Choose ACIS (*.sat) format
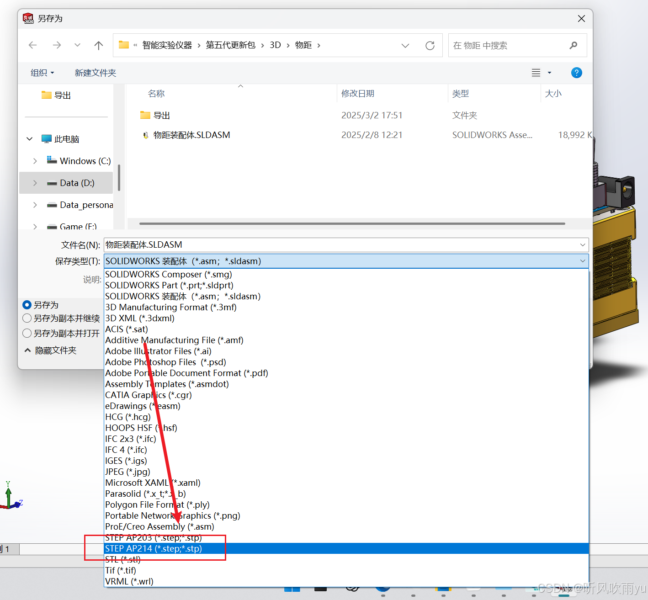The height and width of the screenshot is (600, 648). tap(346, 329)
